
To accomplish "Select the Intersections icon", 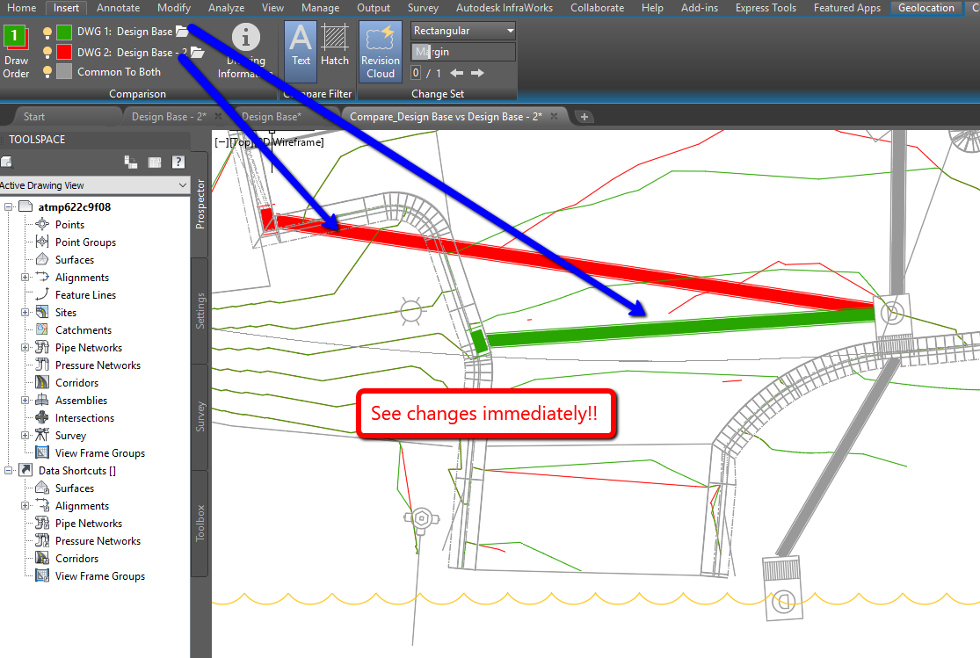I will [x=42, y=417].
